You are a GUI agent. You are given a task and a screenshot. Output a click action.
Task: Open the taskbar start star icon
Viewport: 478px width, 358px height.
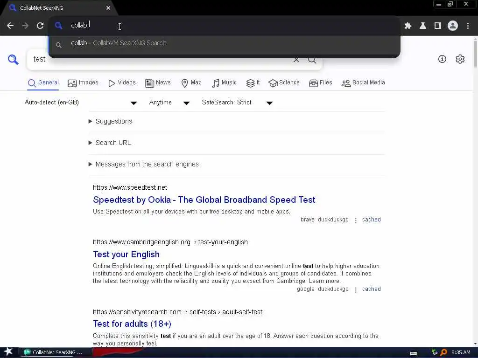[x=8, y=352]
